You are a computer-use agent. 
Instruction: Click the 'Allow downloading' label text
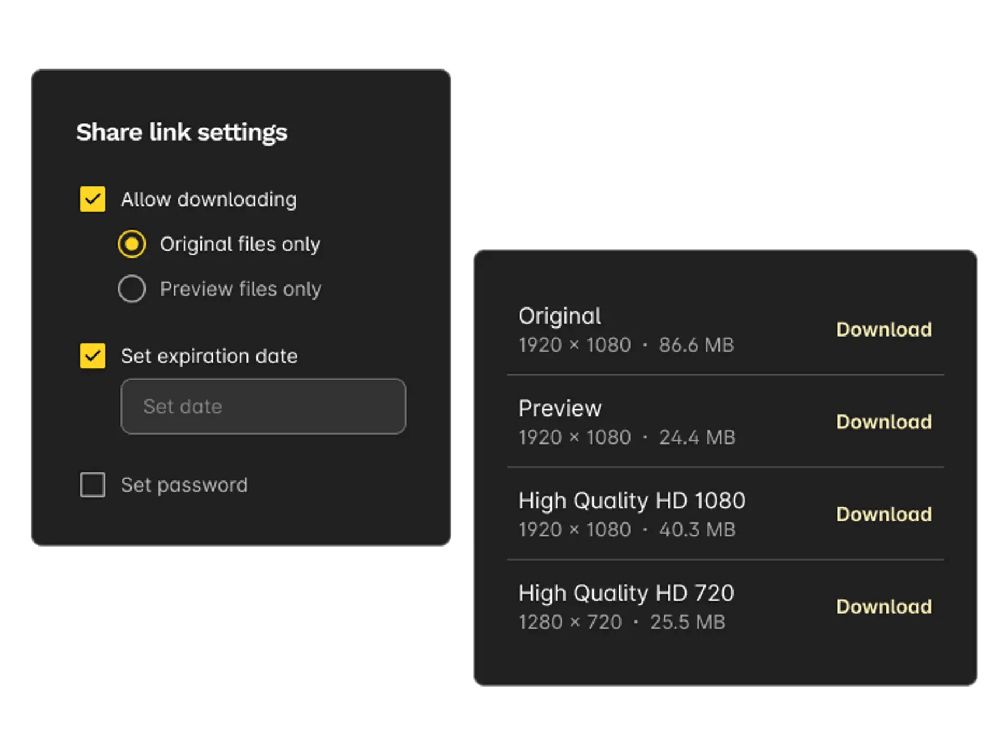coord(209,199)
